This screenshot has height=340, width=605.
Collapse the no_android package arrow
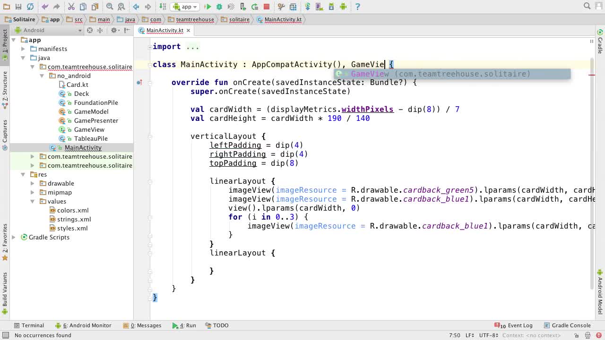tap(42, 76)
